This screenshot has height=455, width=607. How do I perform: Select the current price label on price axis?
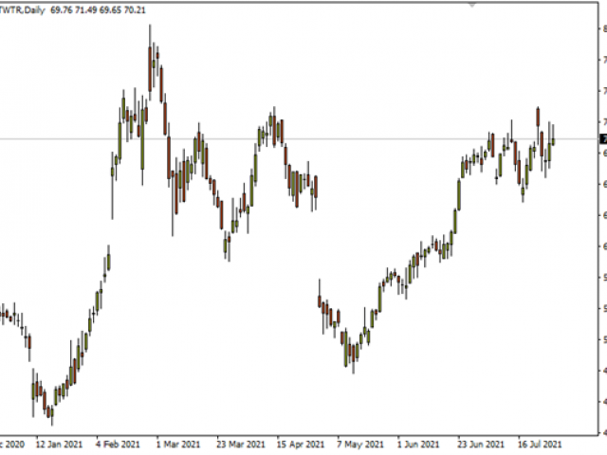[x=603, y=139]
